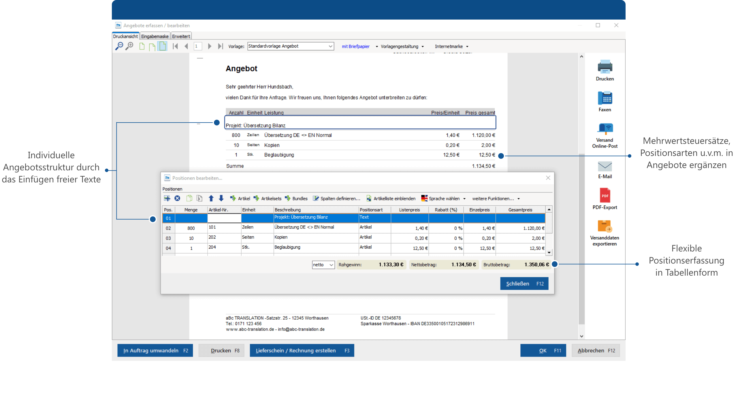738x393 pixels.
Task: Switch to Eingabemaske tab
Action: pos(155,36)
